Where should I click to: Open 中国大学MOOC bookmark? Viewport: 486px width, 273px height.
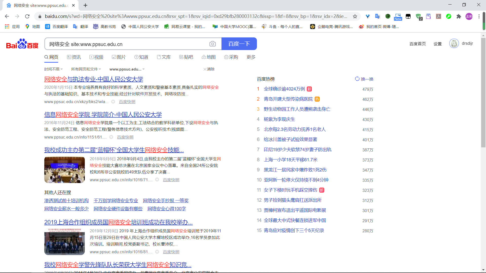(x=234, y=27)
